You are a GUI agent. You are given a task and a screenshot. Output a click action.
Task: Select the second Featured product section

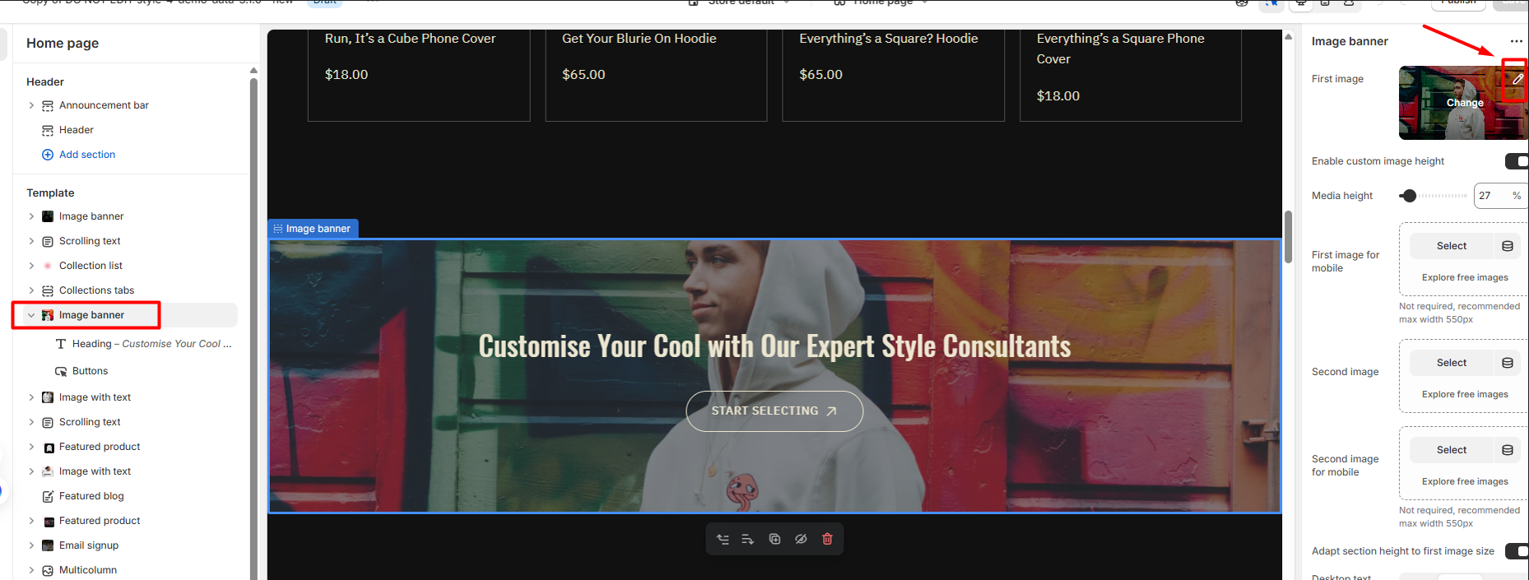pos(132,521)
